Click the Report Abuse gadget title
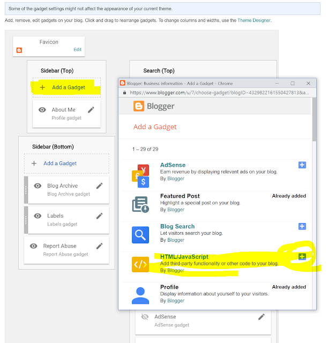 (x=60, y=246)
